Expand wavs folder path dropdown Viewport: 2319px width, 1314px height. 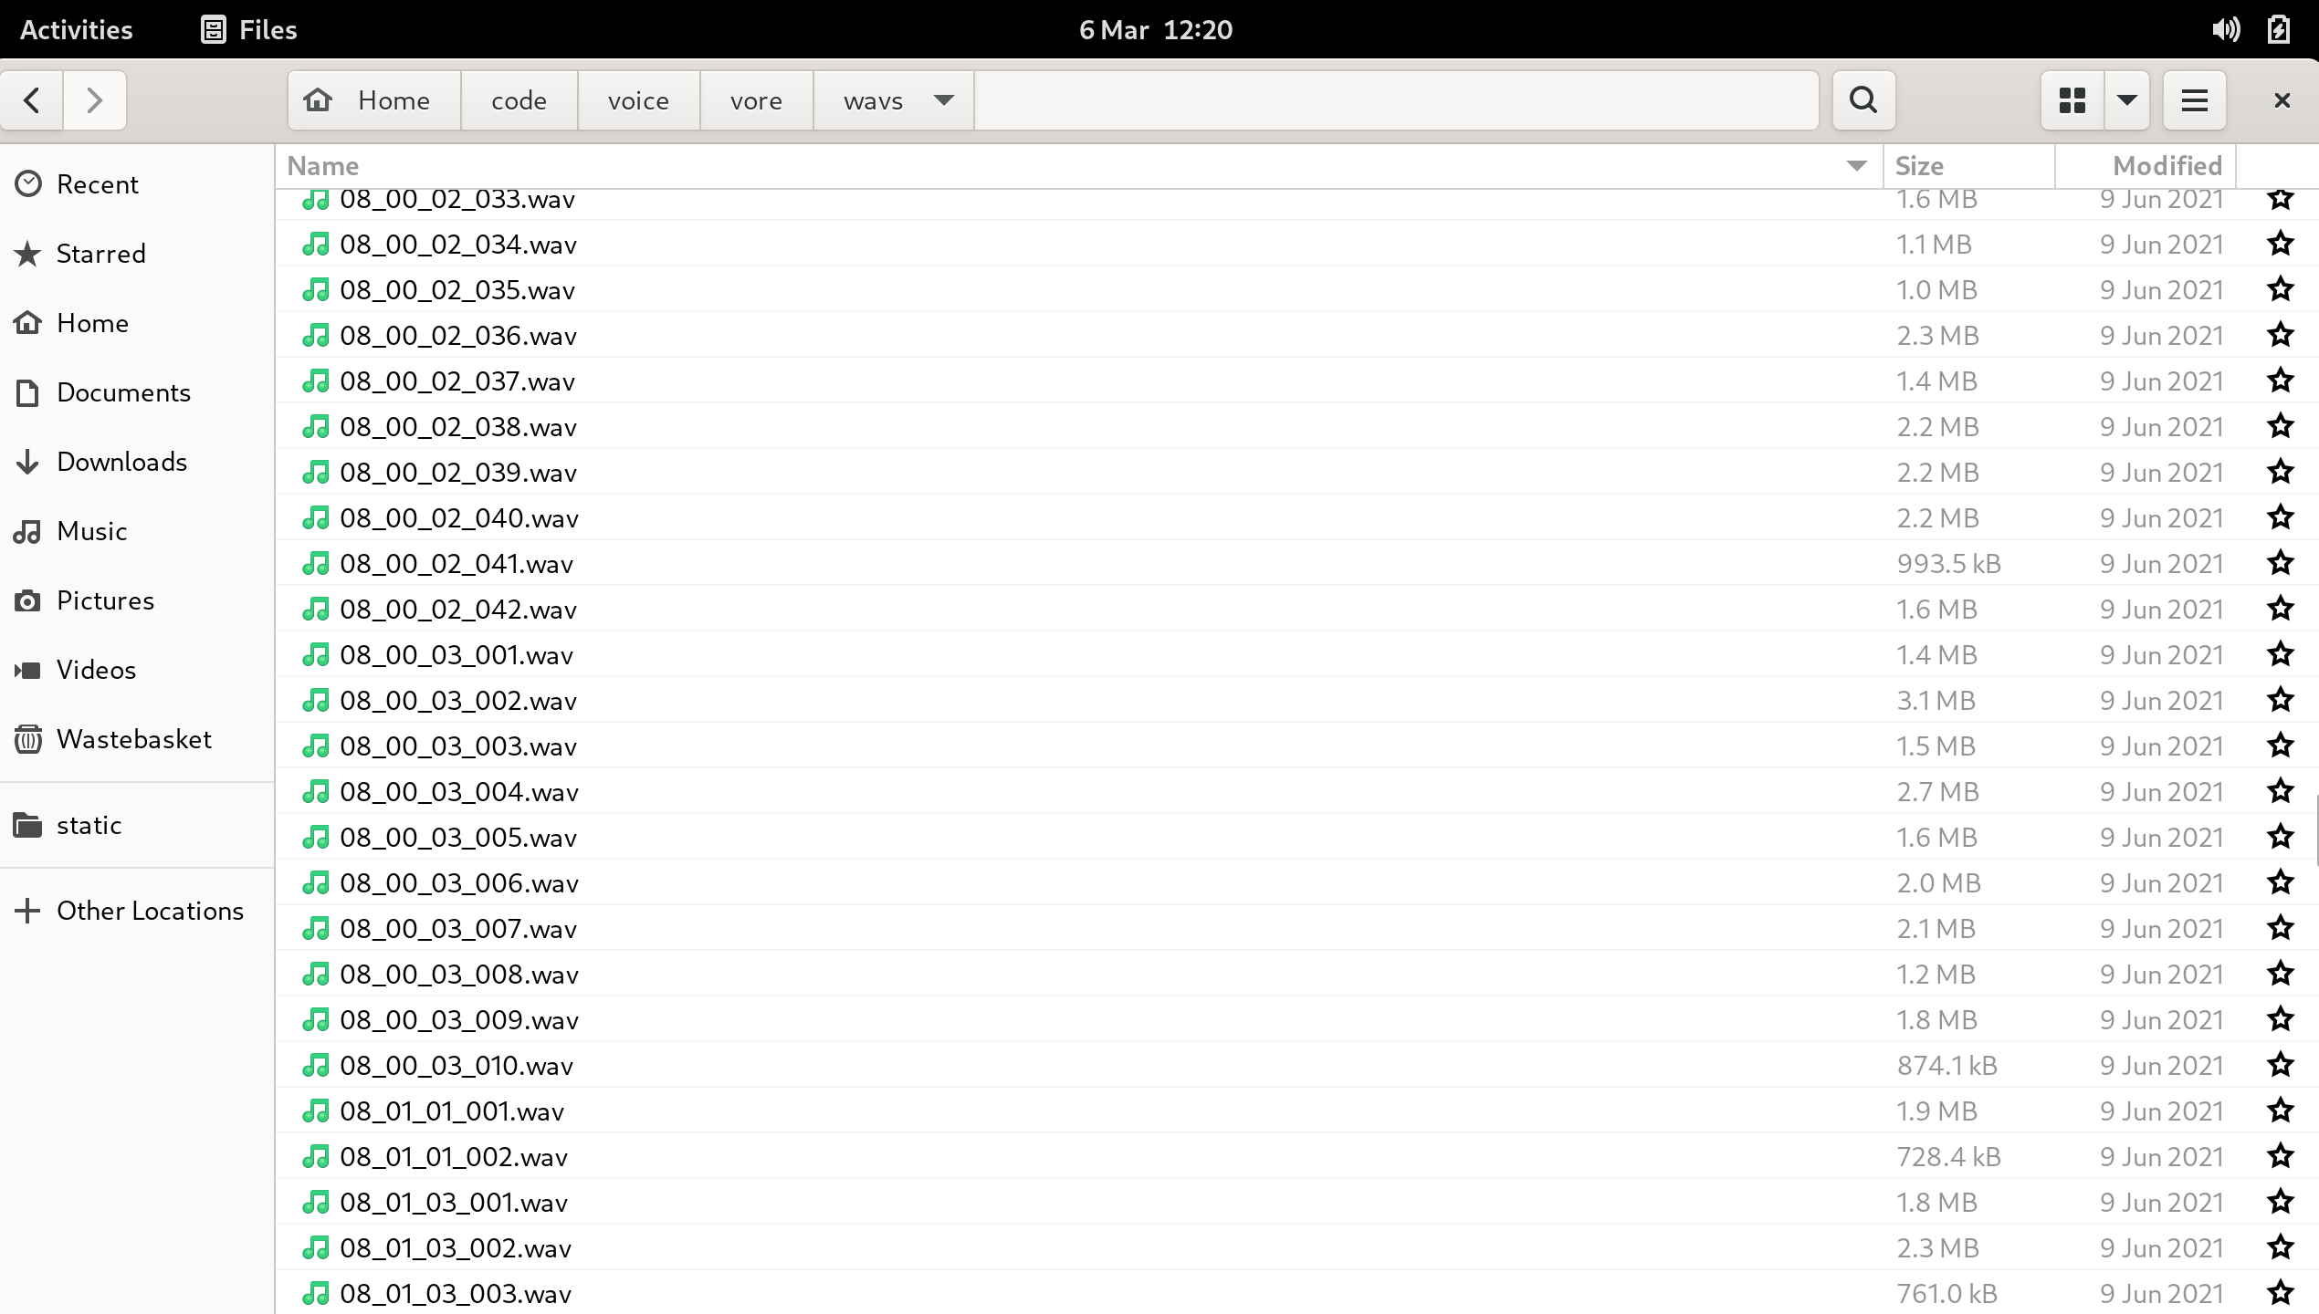pos(944,99)
